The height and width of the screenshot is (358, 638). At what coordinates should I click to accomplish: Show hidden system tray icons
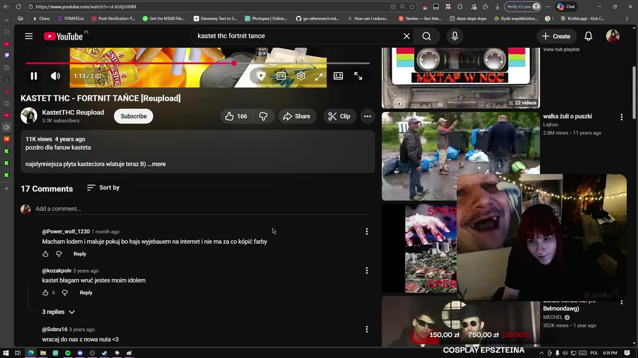[x=542, y=353]
